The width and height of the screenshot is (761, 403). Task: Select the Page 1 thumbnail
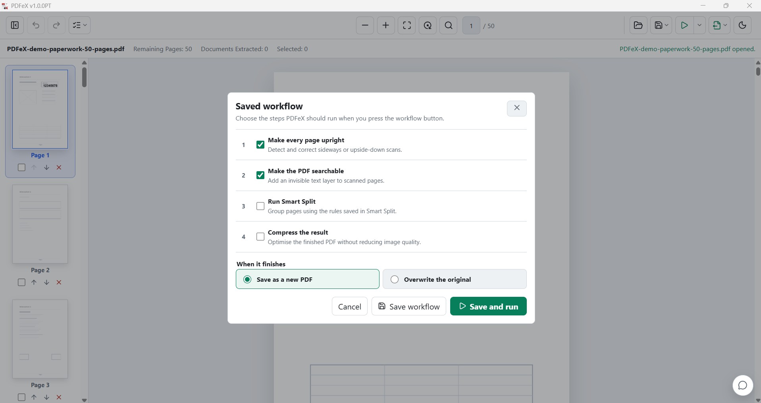(x=40, y=109)
